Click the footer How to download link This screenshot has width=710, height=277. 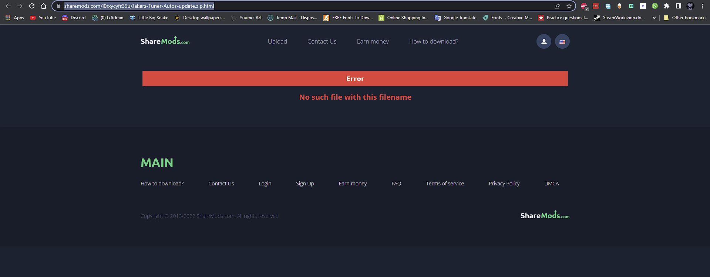(x=162, y=184)
